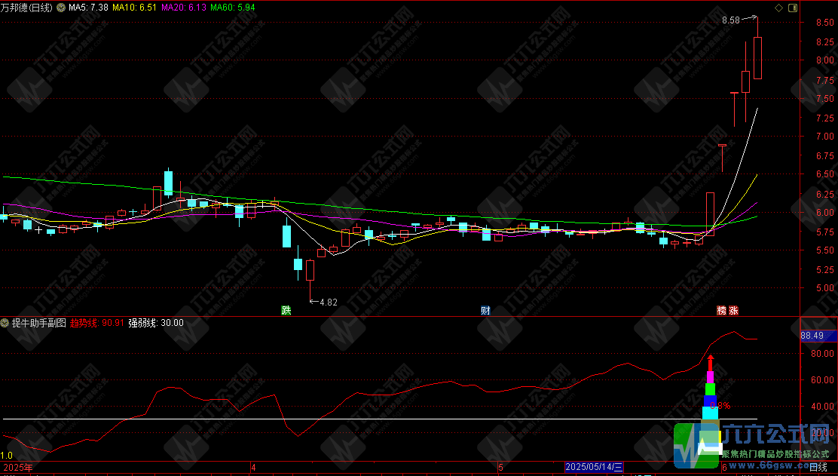Screen dimensions: 838x476
Task: Open the 日线 period selector at bottom right
Action: tap(818, 468)
